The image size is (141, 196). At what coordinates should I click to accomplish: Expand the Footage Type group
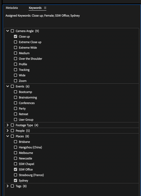click(x=8, y=125)
